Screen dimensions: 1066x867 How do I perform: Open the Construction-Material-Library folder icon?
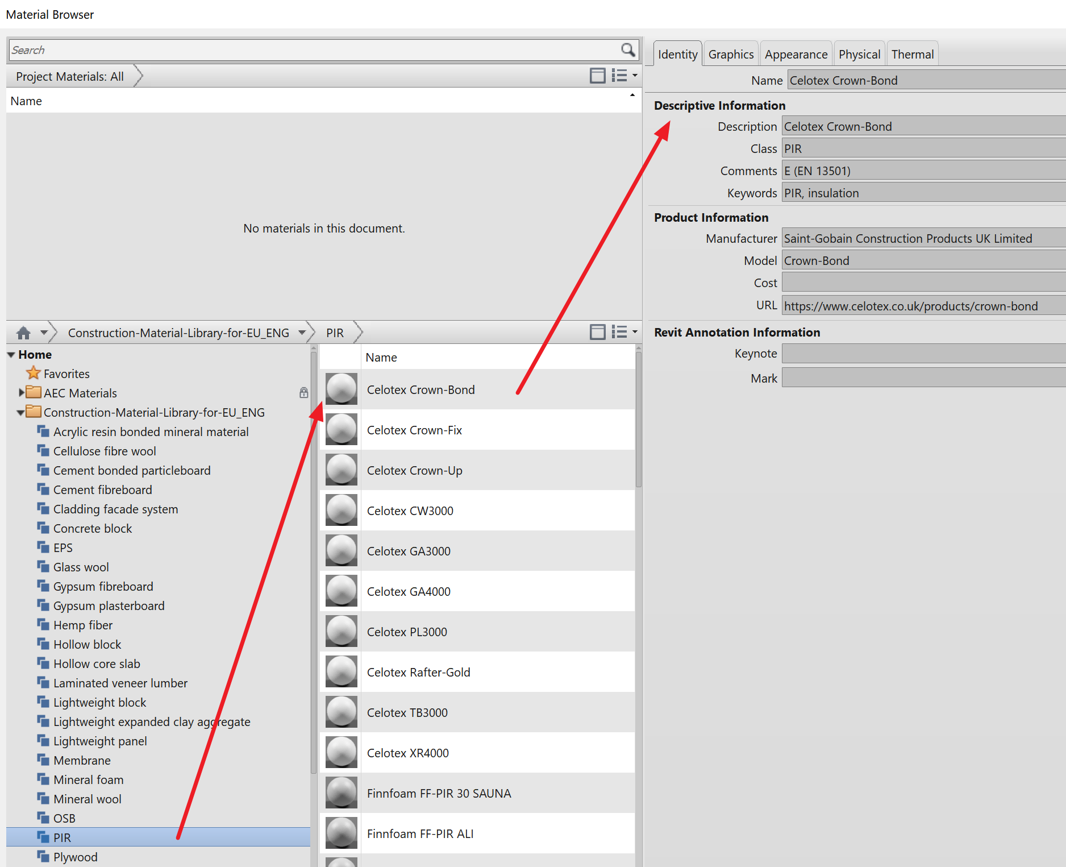(x=34, y=412)
